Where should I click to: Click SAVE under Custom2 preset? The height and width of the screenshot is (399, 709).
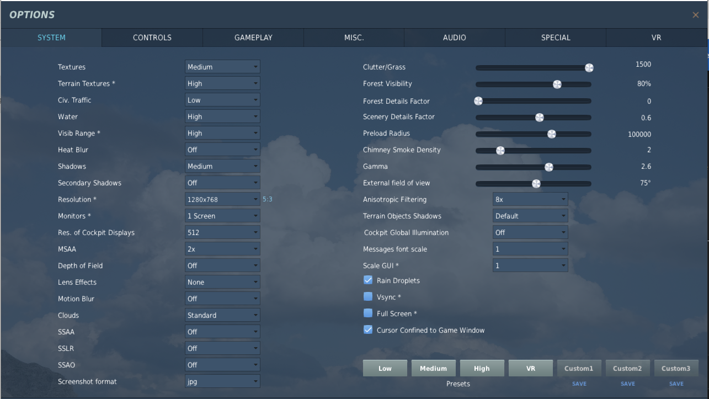coord(627,384)
